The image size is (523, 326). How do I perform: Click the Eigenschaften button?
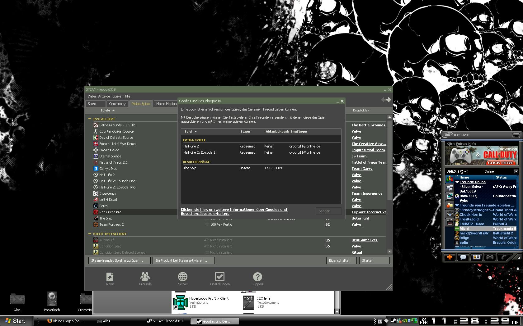coord(341,260)
